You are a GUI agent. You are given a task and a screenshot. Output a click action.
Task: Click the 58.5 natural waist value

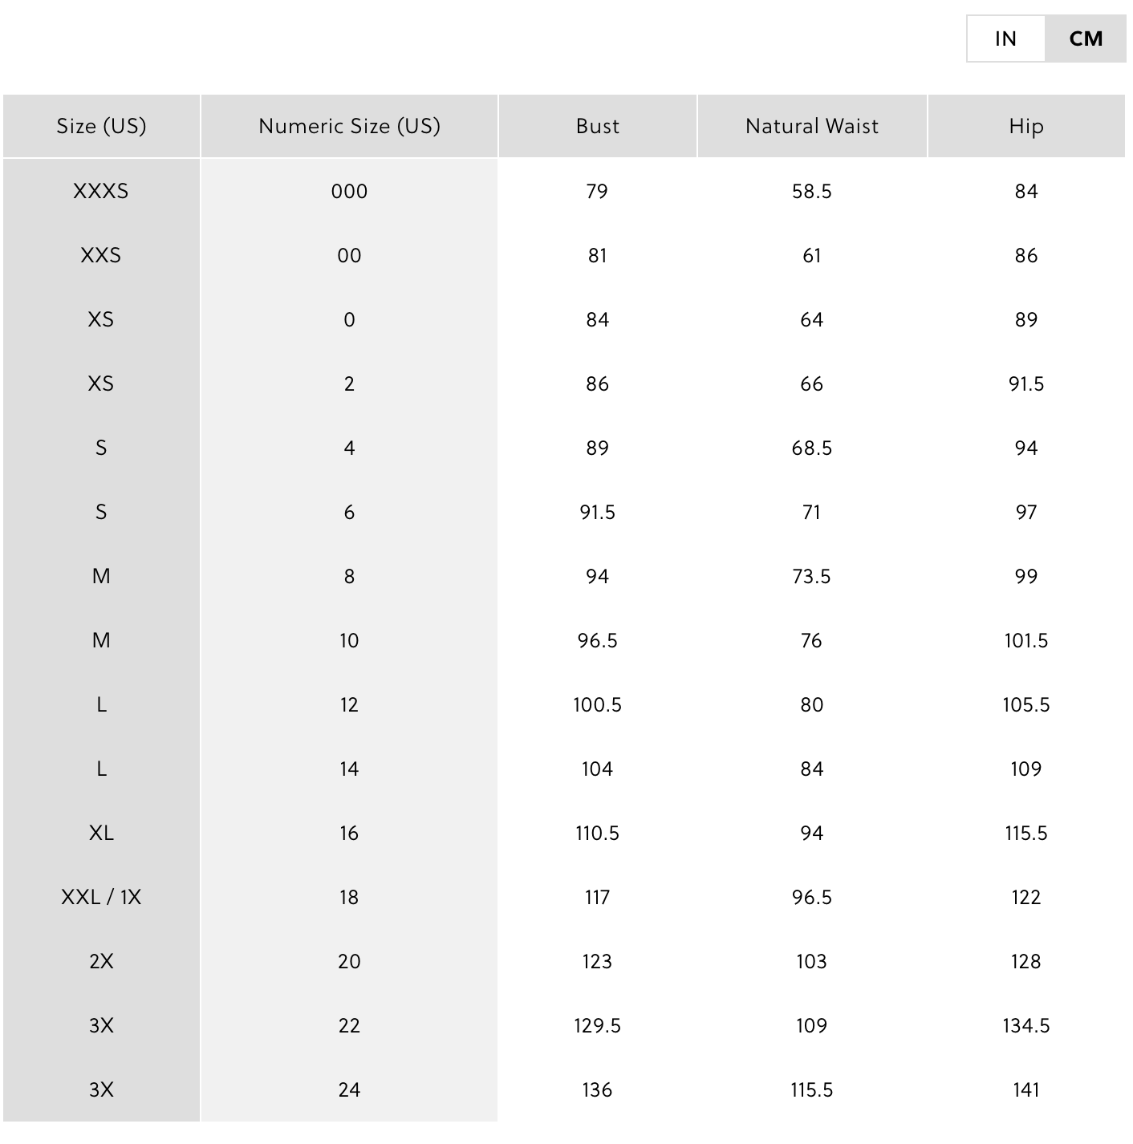[811, 191]
